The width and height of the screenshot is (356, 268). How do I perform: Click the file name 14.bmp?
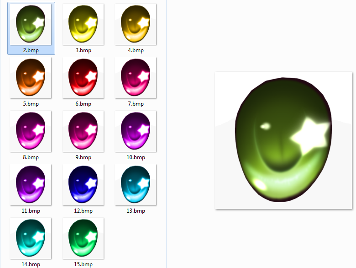(31, 264)
